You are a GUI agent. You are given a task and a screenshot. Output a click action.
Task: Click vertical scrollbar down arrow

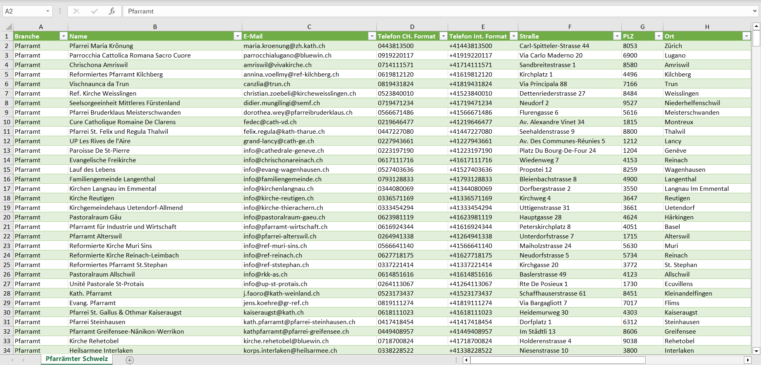tap(756, 351)
